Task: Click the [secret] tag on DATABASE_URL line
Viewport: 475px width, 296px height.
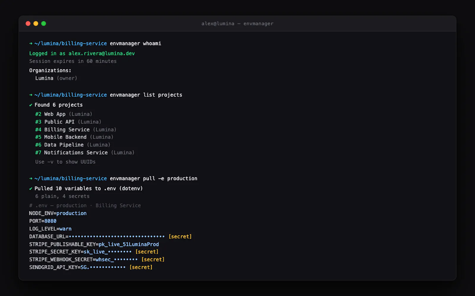Action: pos(180,237)
